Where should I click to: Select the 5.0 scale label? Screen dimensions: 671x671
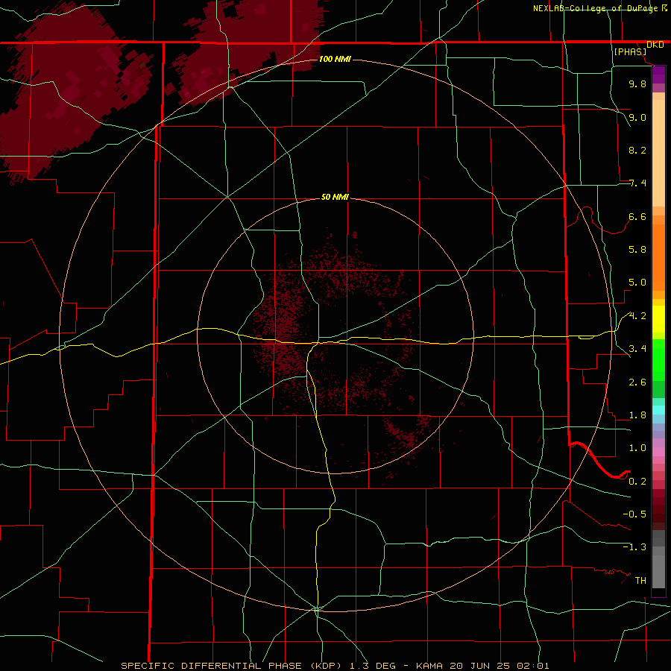point(637,283)
